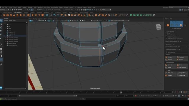The height and width of the screenshot is (106, 189).
Task: Click the playback range slider bar
Action: click(48, 96)
